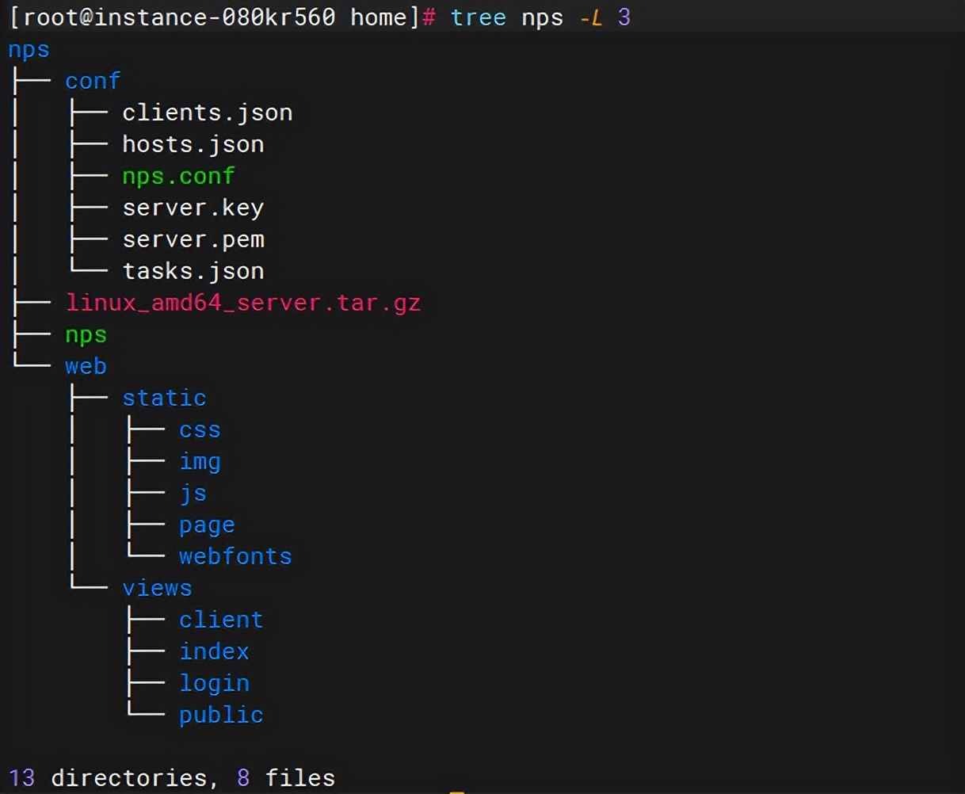Click the tasks.json file name
The width and height of the screenshot is (965, 794).
pos(193,271)
